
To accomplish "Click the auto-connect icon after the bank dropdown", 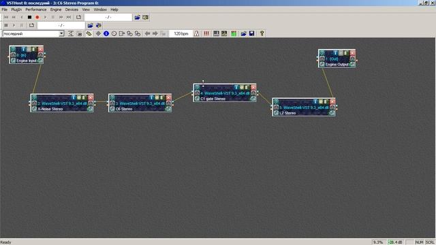I will [71, 33].
